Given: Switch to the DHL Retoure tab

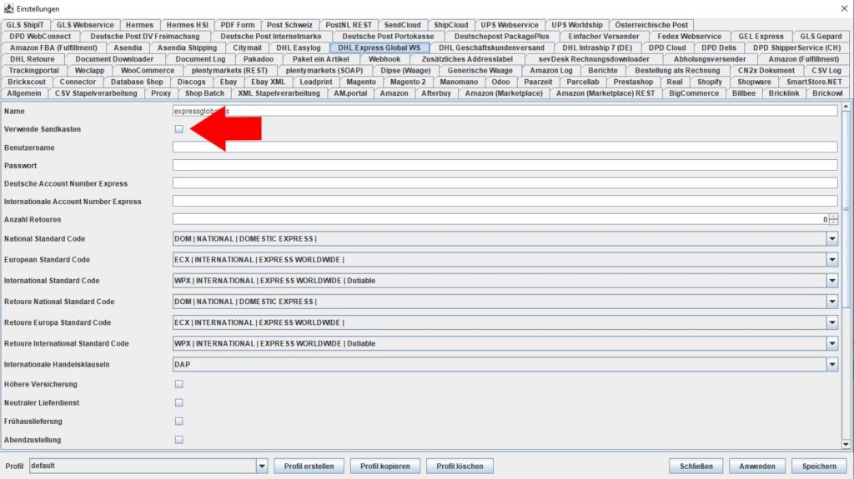Looking at the screenshot, I should pos(33,59).
